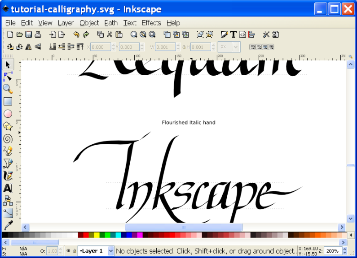Toggle second affect option (scale rounded corners)
The height and width of the screenshot is (258, 357).
(x=259, y=47)
